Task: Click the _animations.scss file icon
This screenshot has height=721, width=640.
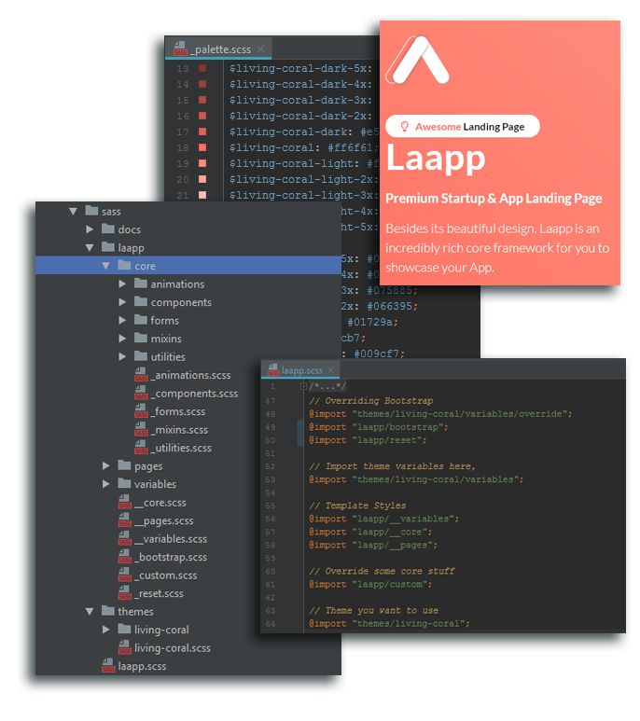Action: tap(141, 375)
